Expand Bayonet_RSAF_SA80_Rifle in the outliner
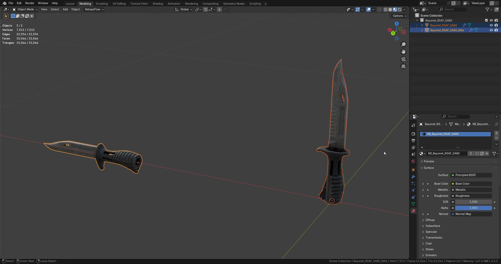Screen dimensions: 501x264 coord(422,30)
